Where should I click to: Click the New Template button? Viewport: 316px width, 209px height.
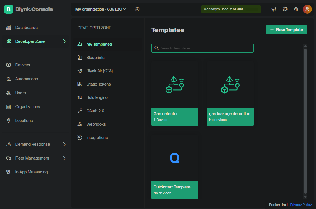[x=286, y=30]
